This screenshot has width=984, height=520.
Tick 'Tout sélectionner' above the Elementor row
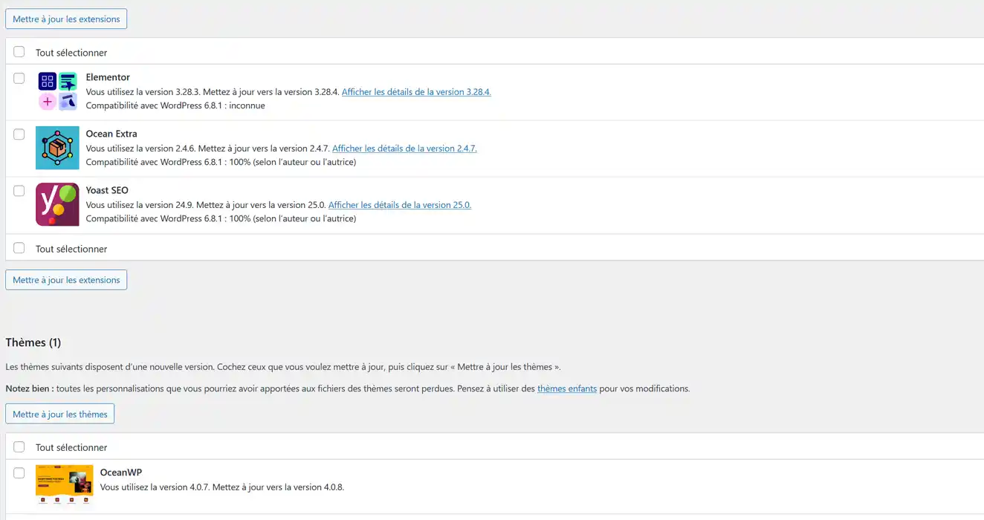click(x=19, y=52)
